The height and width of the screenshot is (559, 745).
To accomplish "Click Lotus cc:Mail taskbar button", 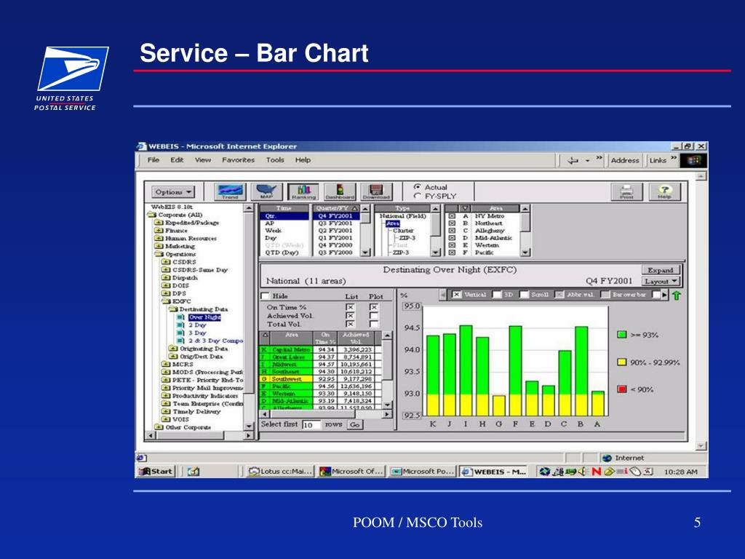I will coord(280,472).
